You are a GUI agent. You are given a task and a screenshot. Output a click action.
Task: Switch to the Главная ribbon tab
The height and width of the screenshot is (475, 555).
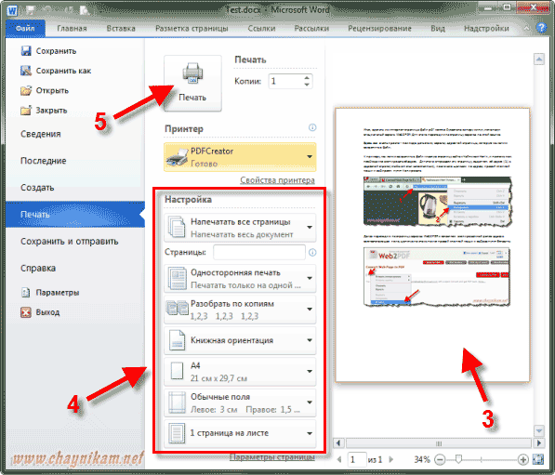(x=72, y=28)
